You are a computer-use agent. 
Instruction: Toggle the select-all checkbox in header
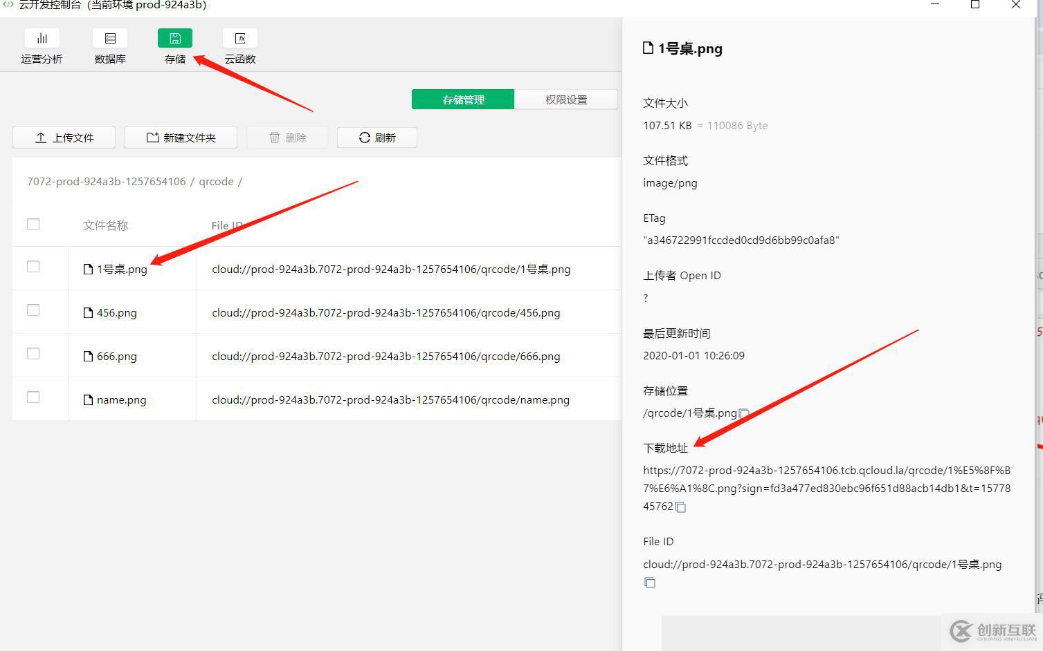(x=33, y=225)
